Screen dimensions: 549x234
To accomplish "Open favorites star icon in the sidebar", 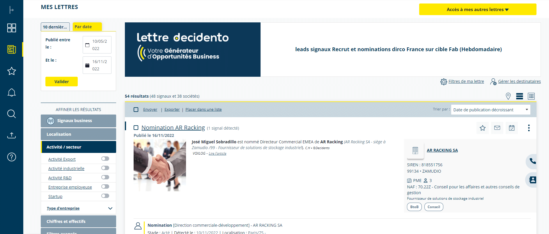I will click(x=11, y=71).
